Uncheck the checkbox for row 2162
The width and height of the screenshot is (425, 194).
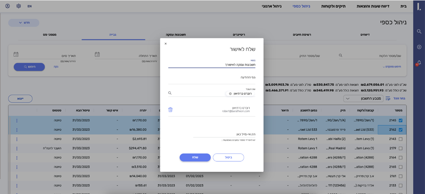coord(401,130)
